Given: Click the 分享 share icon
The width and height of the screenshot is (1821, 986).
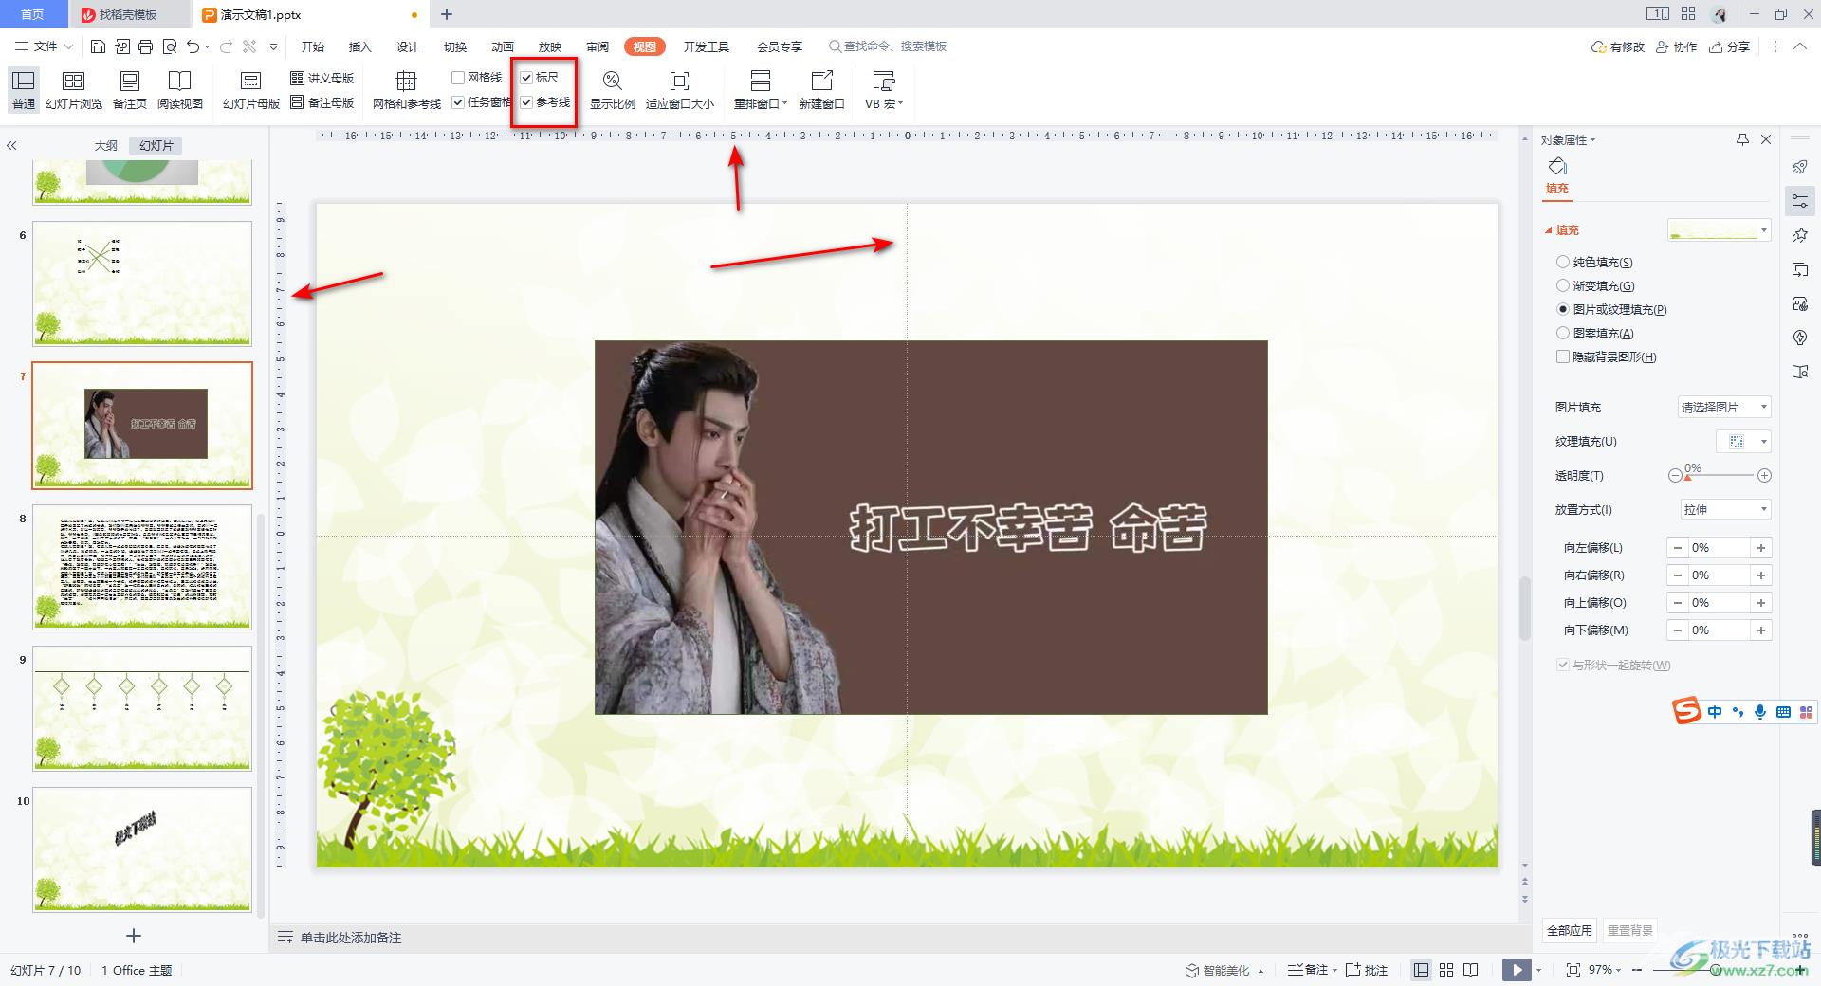Looking at the screenshot, I should pyautogui.click(x=1729, y=46).
